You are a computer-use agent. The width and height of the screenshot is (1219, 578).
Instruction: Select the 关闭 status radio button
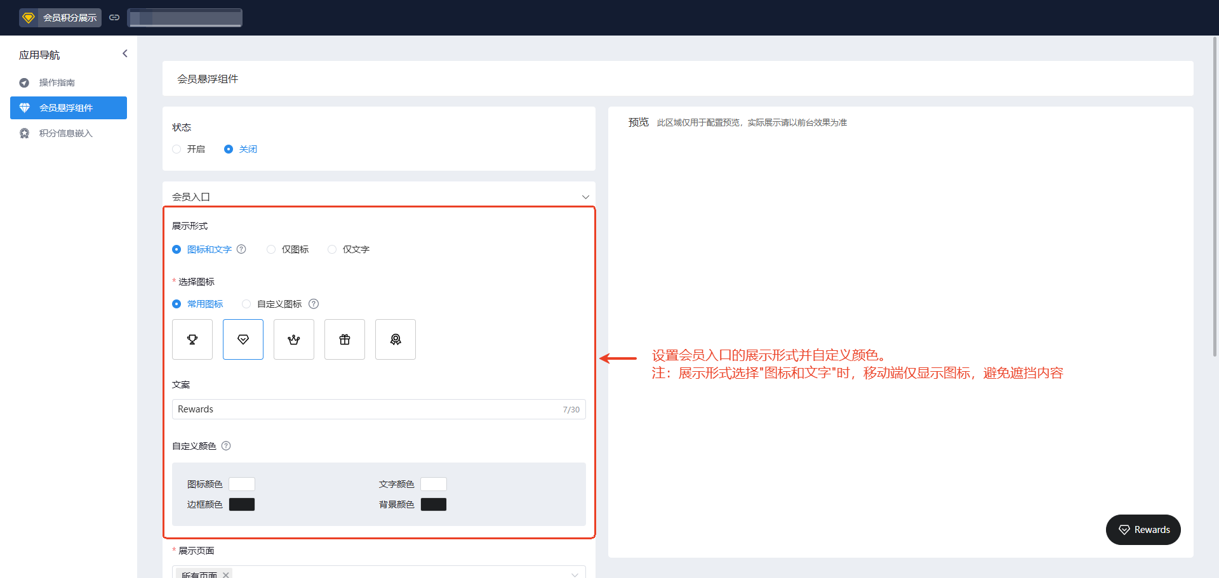coord(229,149)
